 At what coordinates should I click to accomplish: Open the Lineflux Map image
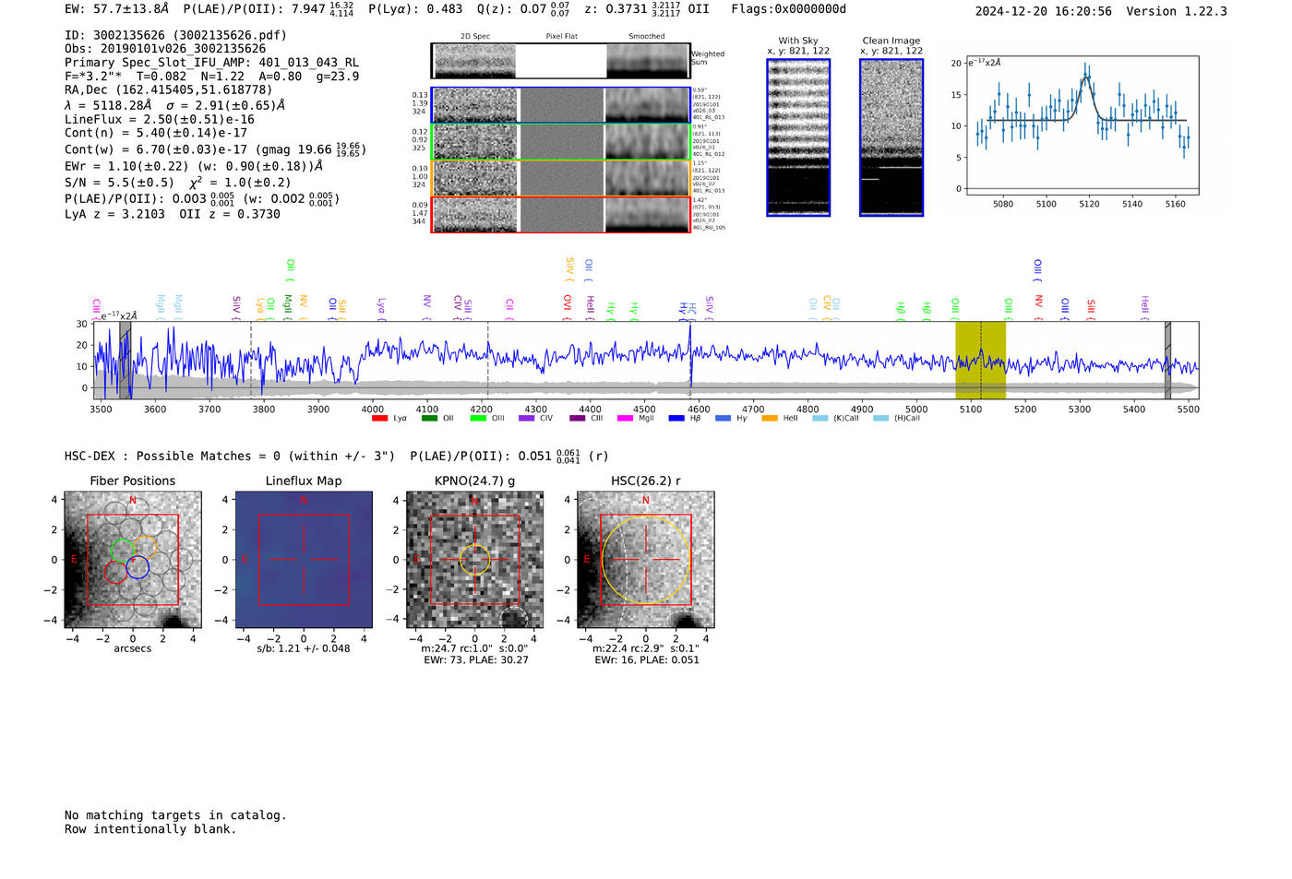[304, 560]
